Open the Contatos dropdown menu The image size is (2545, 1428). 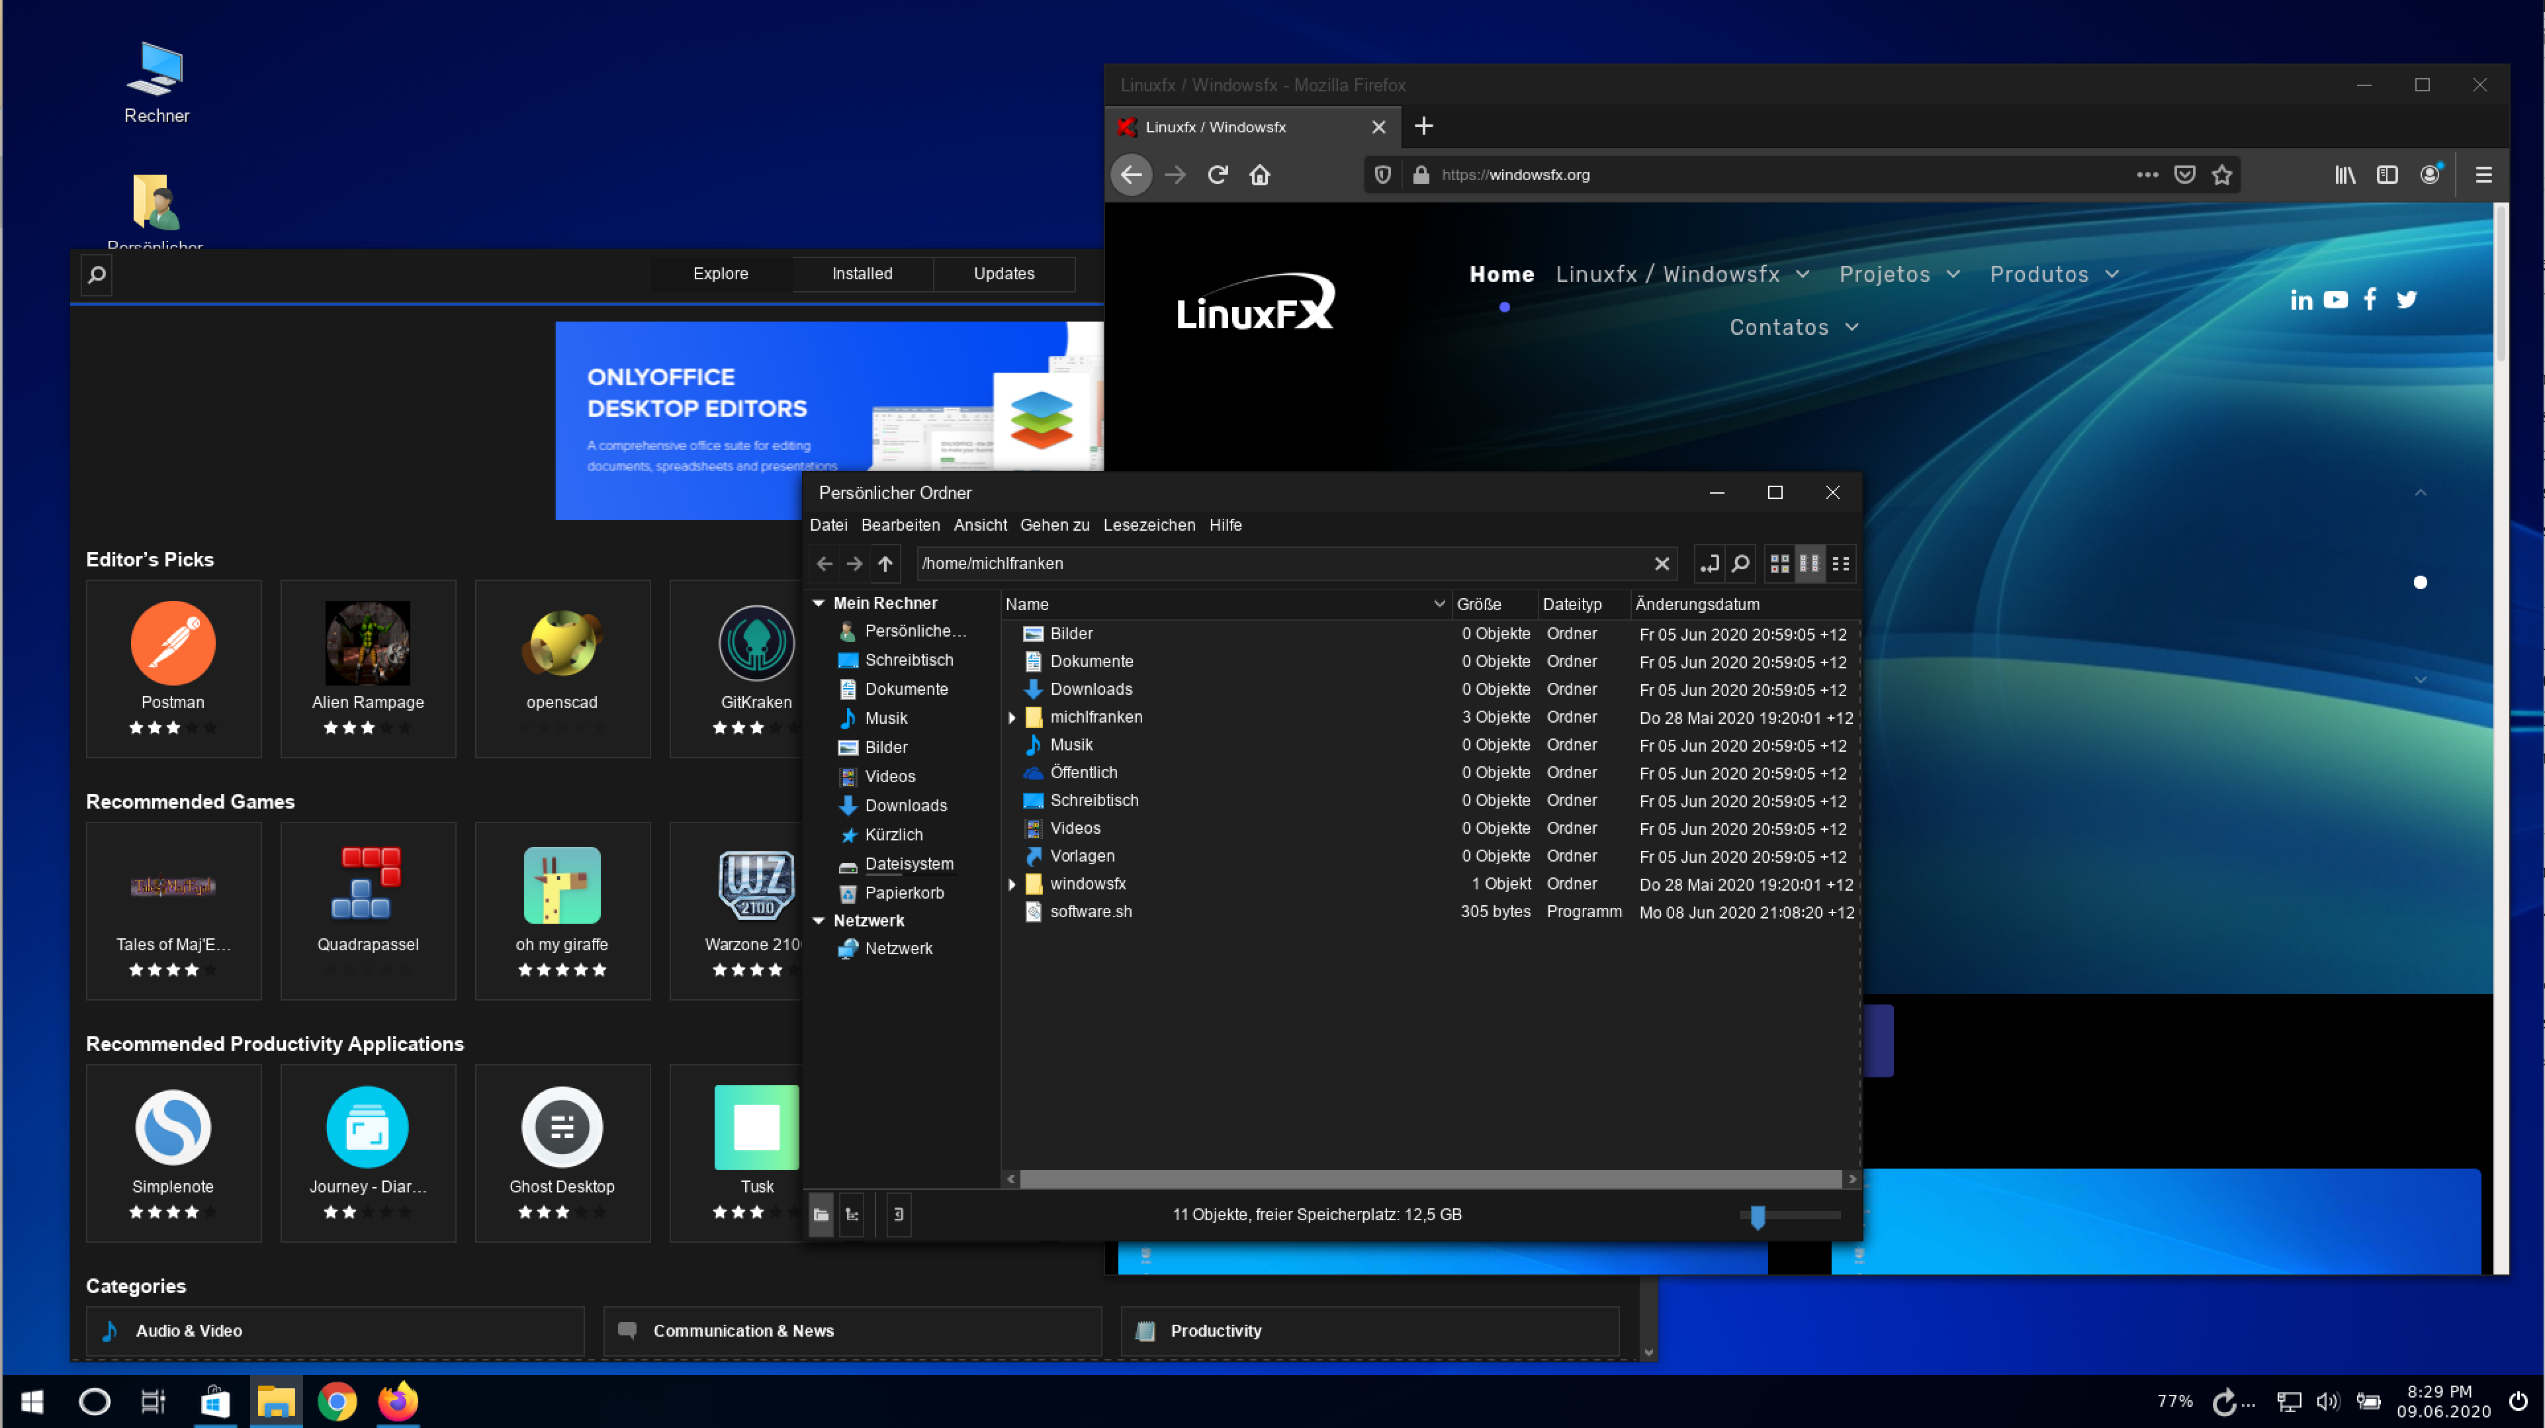[1794, 327]
